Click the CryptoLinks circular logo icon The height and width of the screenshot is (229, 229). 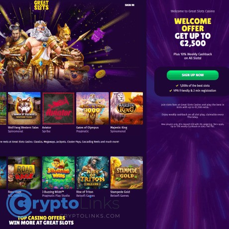19,204
